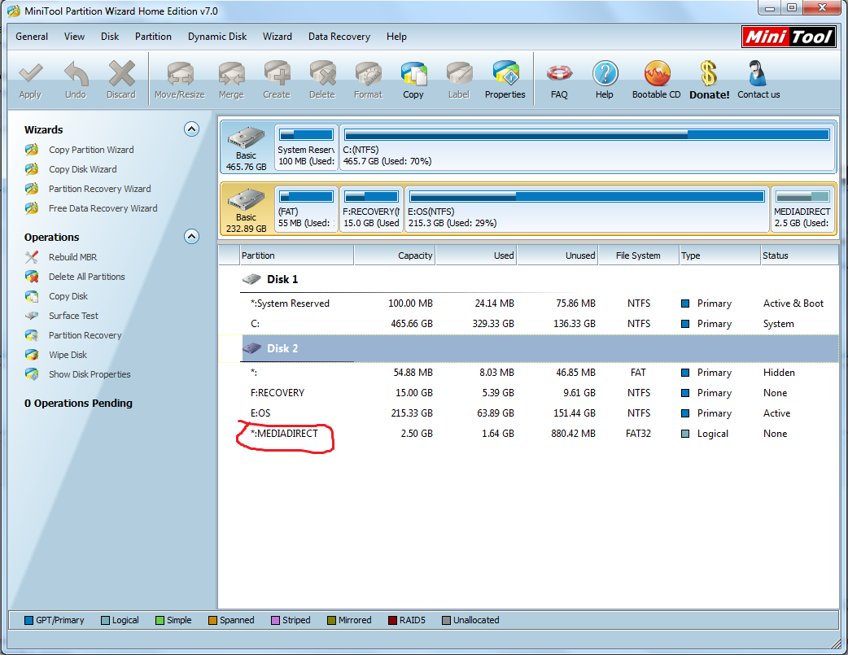Select the F:RECOVERY block in disk map

pos(372,209)
